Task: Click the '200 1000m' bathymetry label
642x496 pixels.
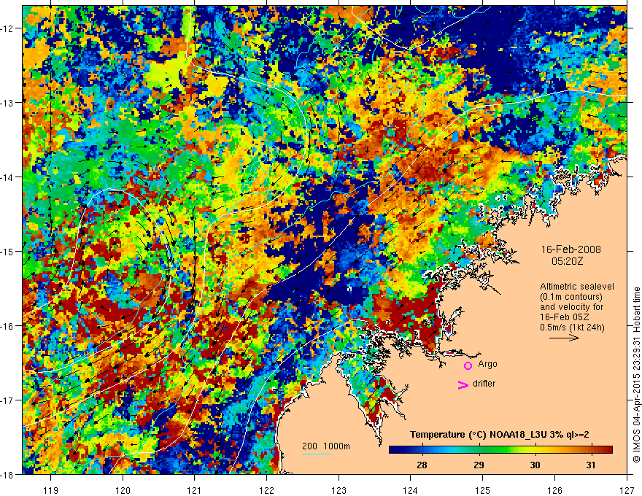Action: [x=326, y=446]
